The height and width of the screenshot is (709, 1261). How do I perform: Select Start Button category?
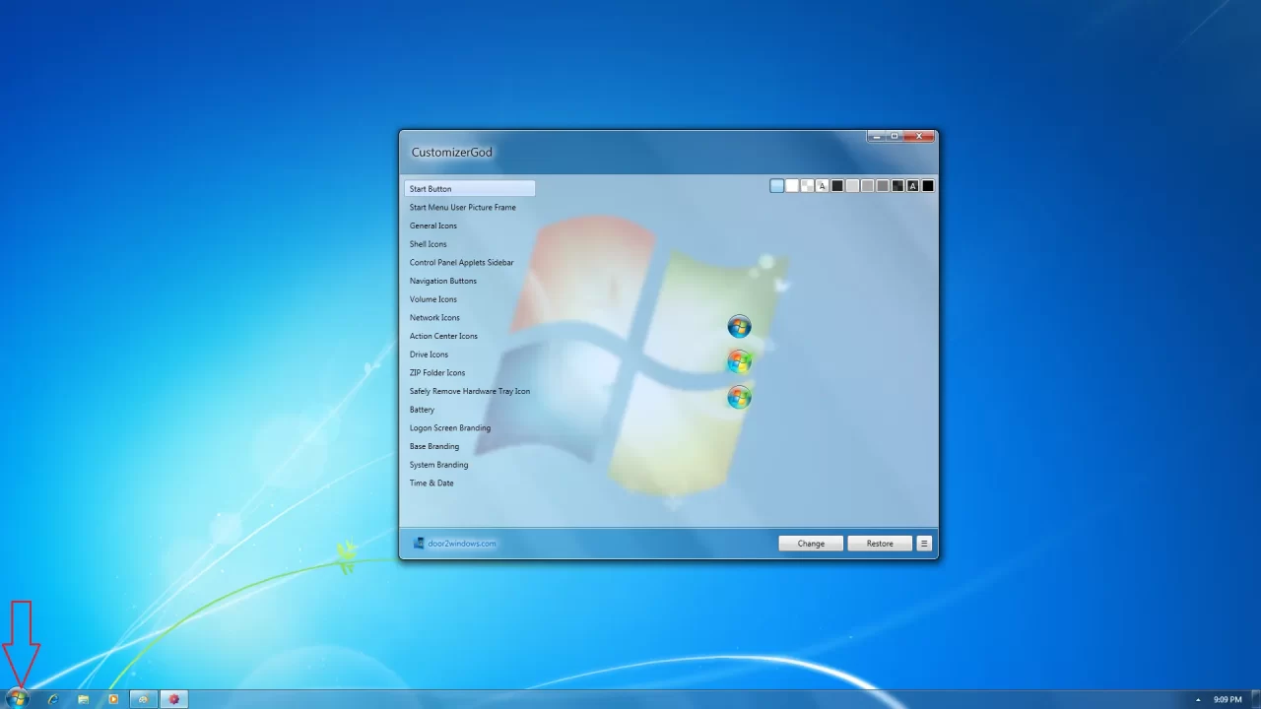pyautogui.click(x=470, y=188)
